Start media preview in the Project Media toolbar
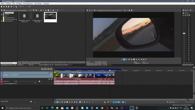The width and height of the screenshot is (195, 110). (x=46, y=10)
